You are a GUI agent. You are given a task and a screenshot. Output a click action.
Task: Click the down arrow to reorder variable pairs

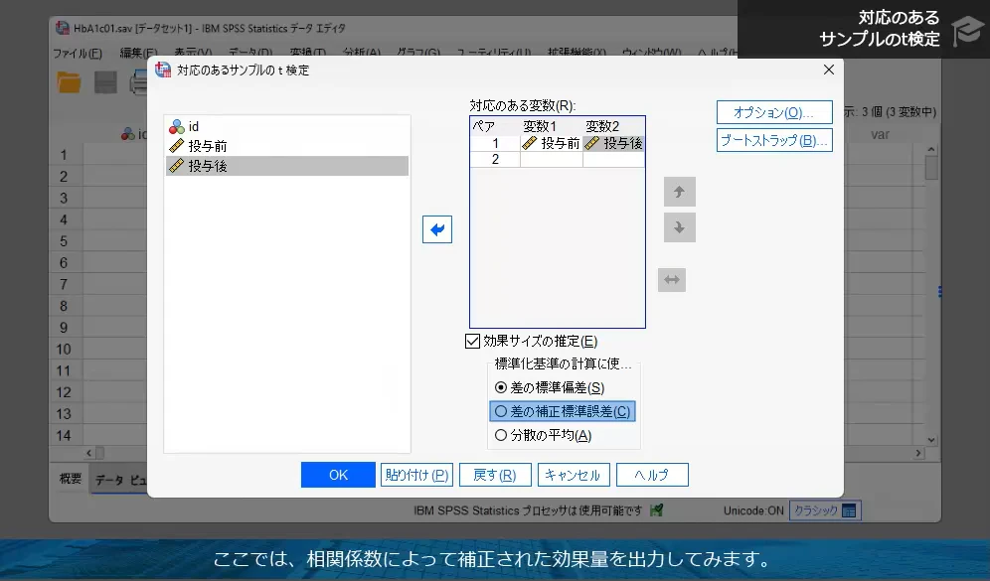(679, 226)
